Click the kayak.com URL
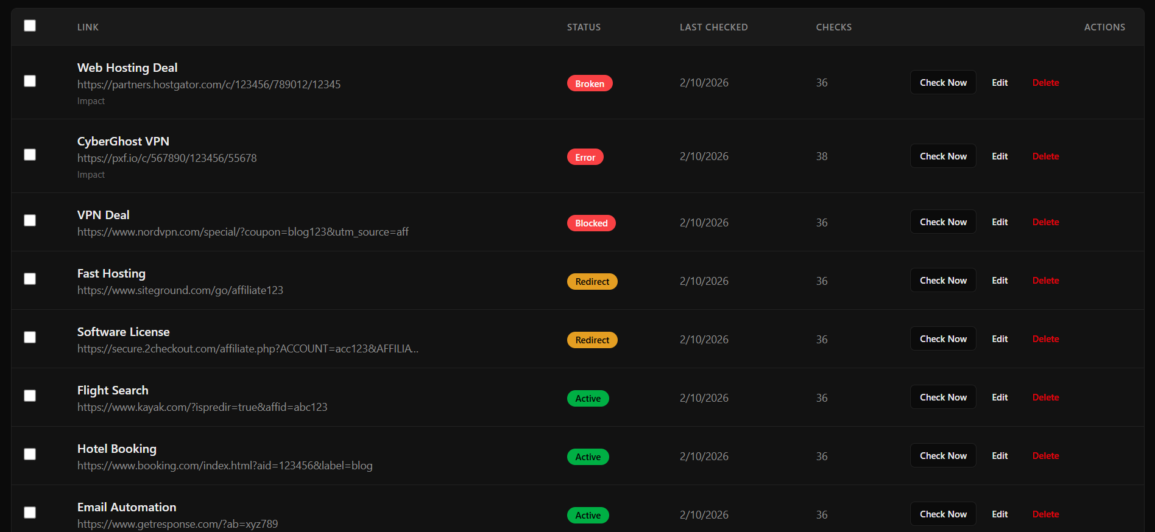This screenshot has width=1155, height=532. (x=202, y=407)
